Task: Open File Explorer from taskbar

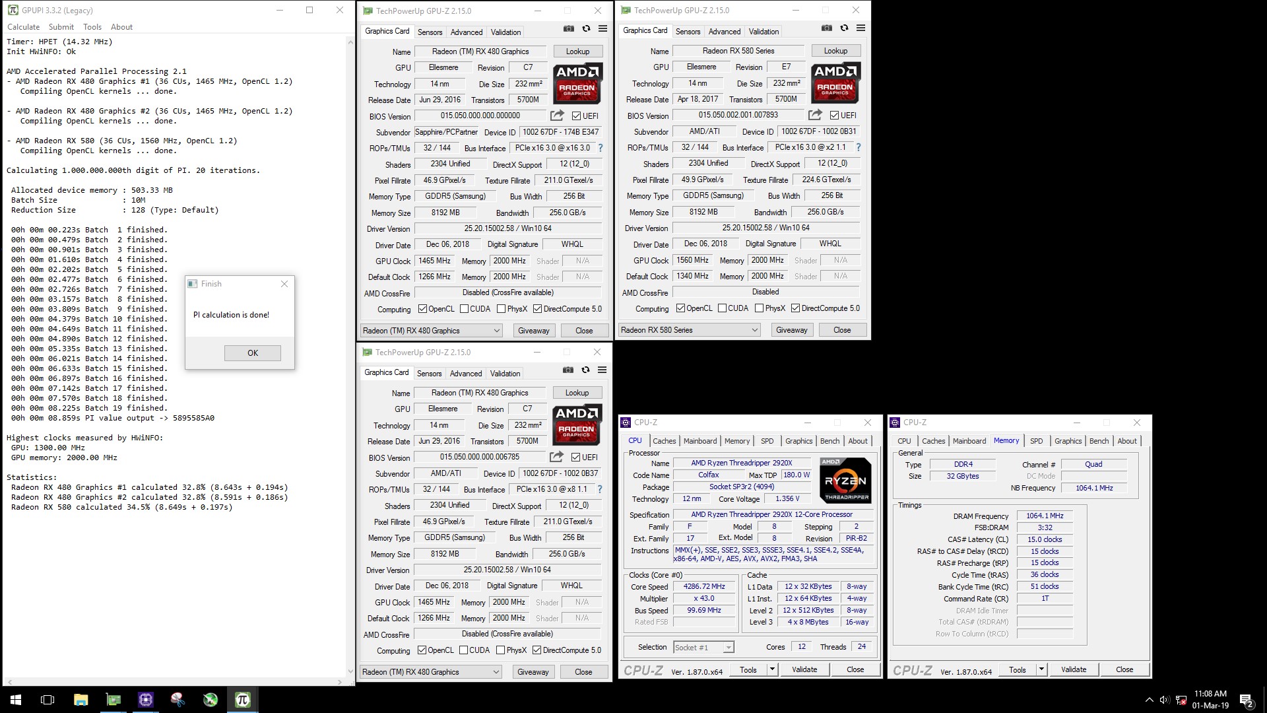Action: point(81,700)
